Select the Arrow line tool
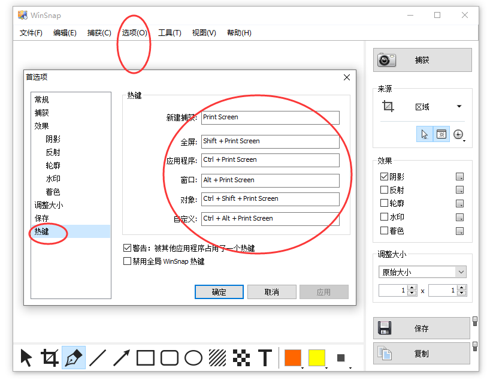Viewport: 490px width, 383px height. coord(122,358)
